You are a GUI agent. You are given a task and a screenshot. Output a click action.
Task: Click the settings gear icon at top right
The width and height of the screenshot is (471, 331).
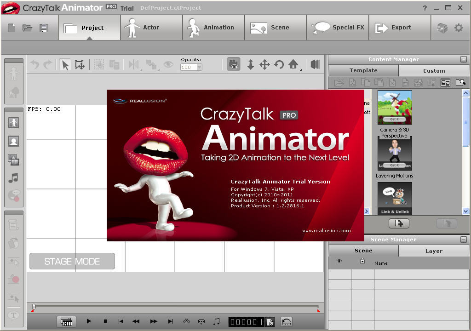458,28
